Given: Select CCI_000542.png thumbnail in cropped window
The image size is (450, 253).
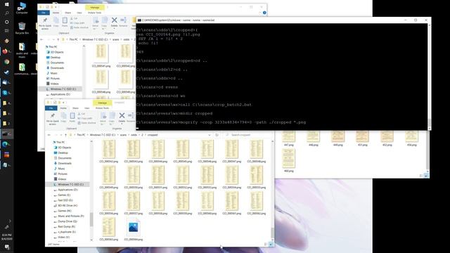Looking at the screenshot, I should point(108,152).
